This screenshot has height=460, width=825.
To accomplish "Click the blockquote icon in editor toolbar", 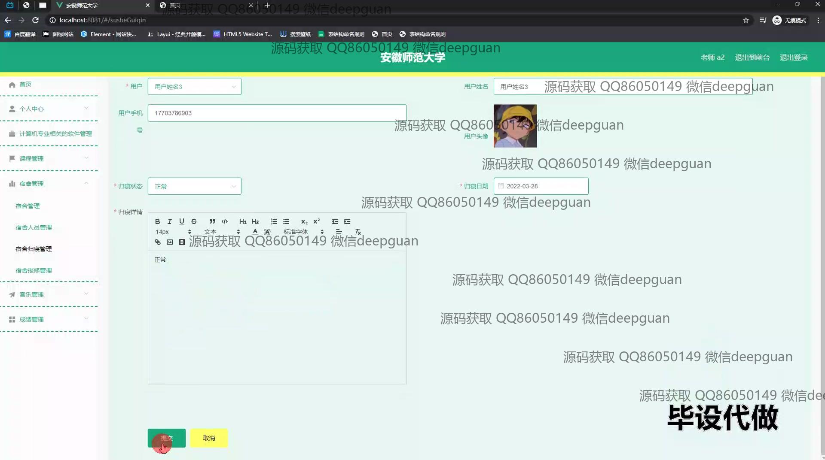I will [212, 221].
